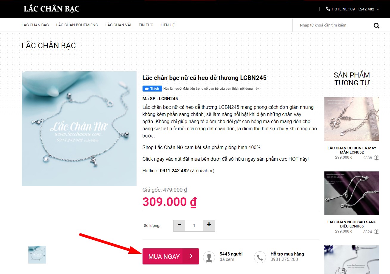Decrease quantity with the minus button

coord(179,225)
